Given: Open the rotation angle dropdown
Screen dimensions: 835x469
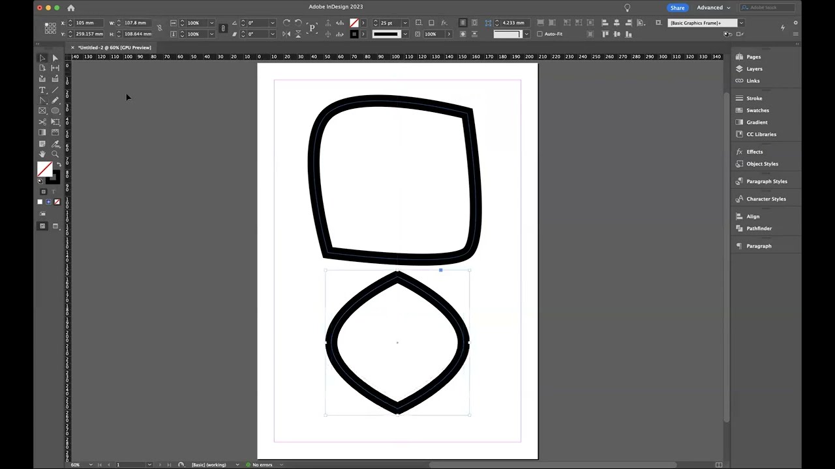Looking at the screenshot, I should pyautogui.click(x=272, y=23).
